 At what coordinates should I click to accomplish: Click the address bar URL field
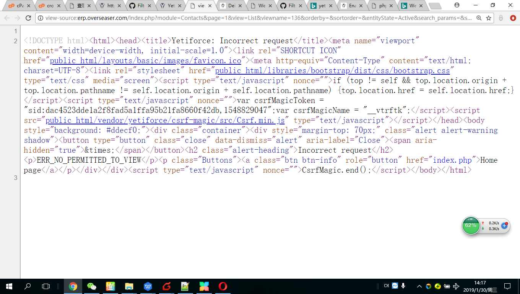pos(258,18)
